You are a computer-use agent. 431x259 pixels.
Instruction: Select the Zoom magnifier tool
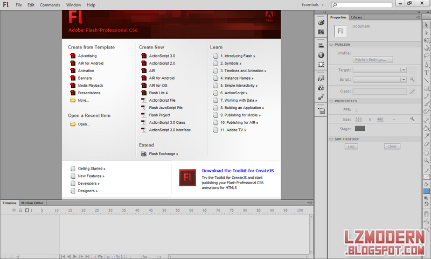coord(426,160)
